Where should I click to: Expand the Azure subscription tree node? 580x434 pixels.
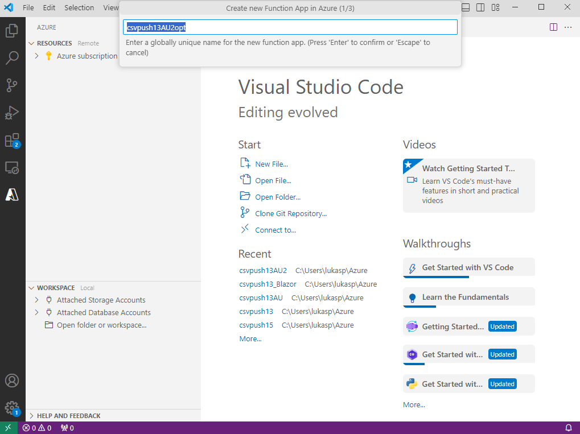coord(37,56)
